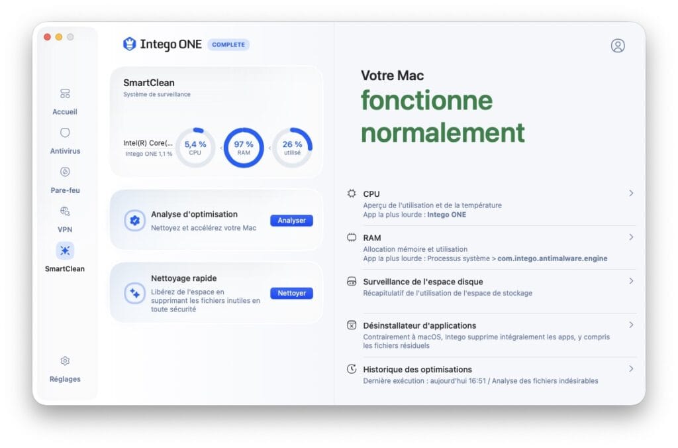The width and height of the screenshot is (678, 448).
Task: Click the 26 % utilisé disk gauge
Action: (292, 148)
